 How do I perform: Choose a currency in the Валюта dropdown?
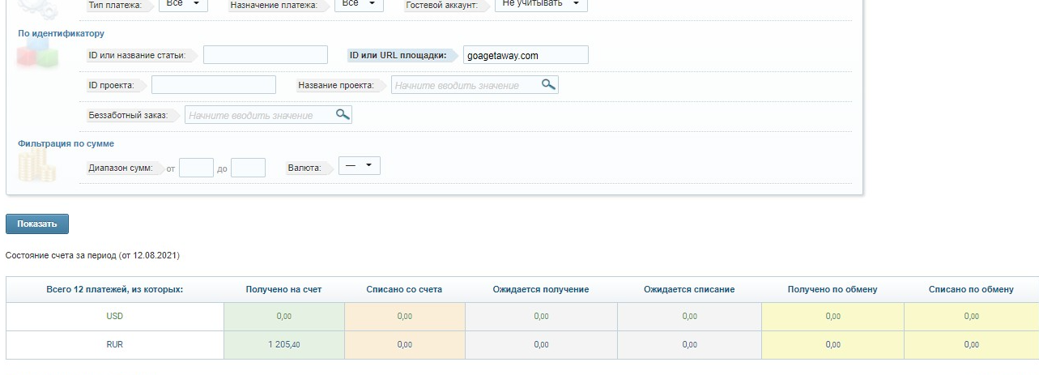(359, 166)
